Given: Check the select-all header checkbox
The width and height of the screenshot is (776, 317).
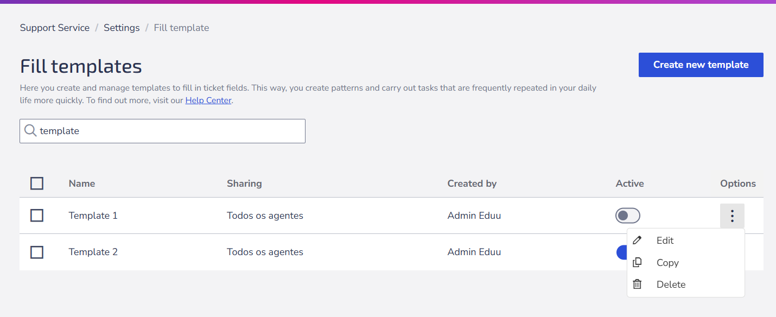Looking at the screenshot, I should coord(37,183).
